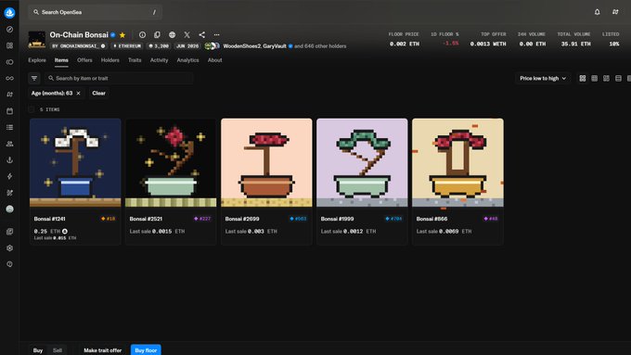Open the Studio tools icon in sidebar
Screen dimensions: 631x355
9,193
